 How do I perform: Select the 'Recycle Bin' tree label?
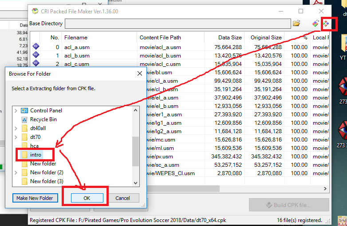click(x=43, y=119)
